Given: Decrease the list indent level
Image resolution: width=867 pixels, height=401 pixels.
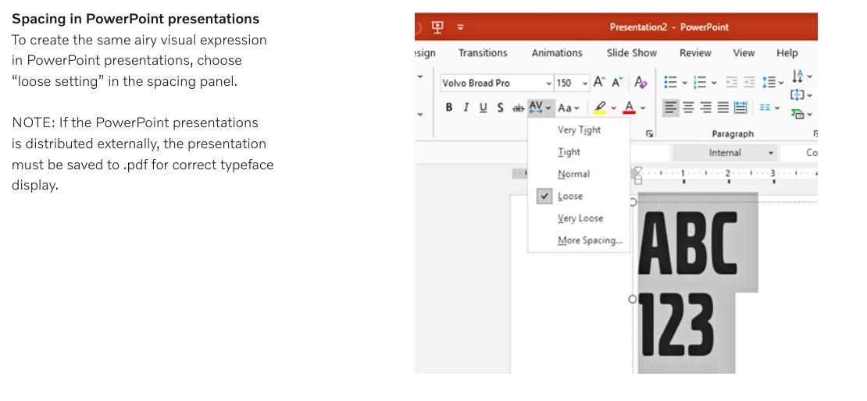Looking at the screenshot, I should click(x=732, y=82).
